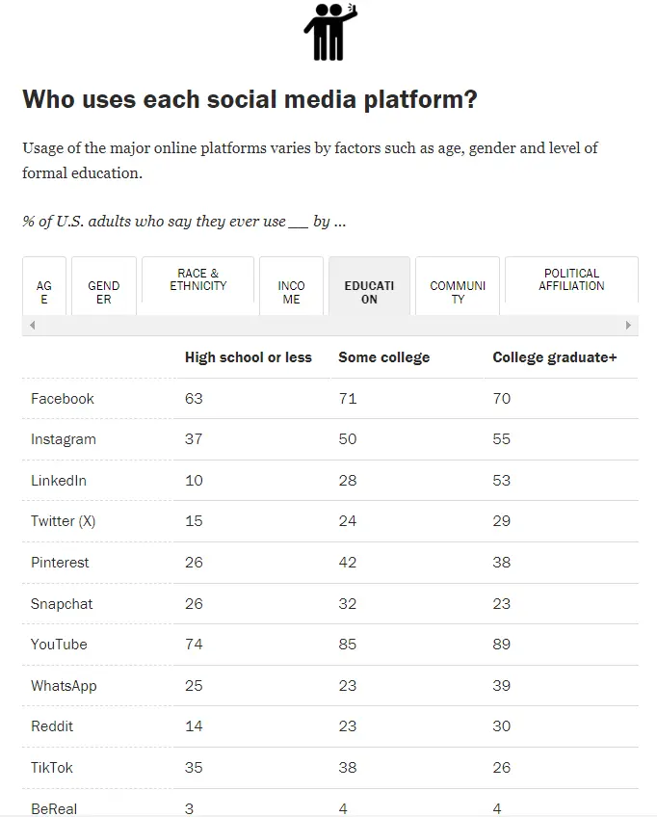
Task: Switch to the Community tab
Action: click(x=458, y=292)
